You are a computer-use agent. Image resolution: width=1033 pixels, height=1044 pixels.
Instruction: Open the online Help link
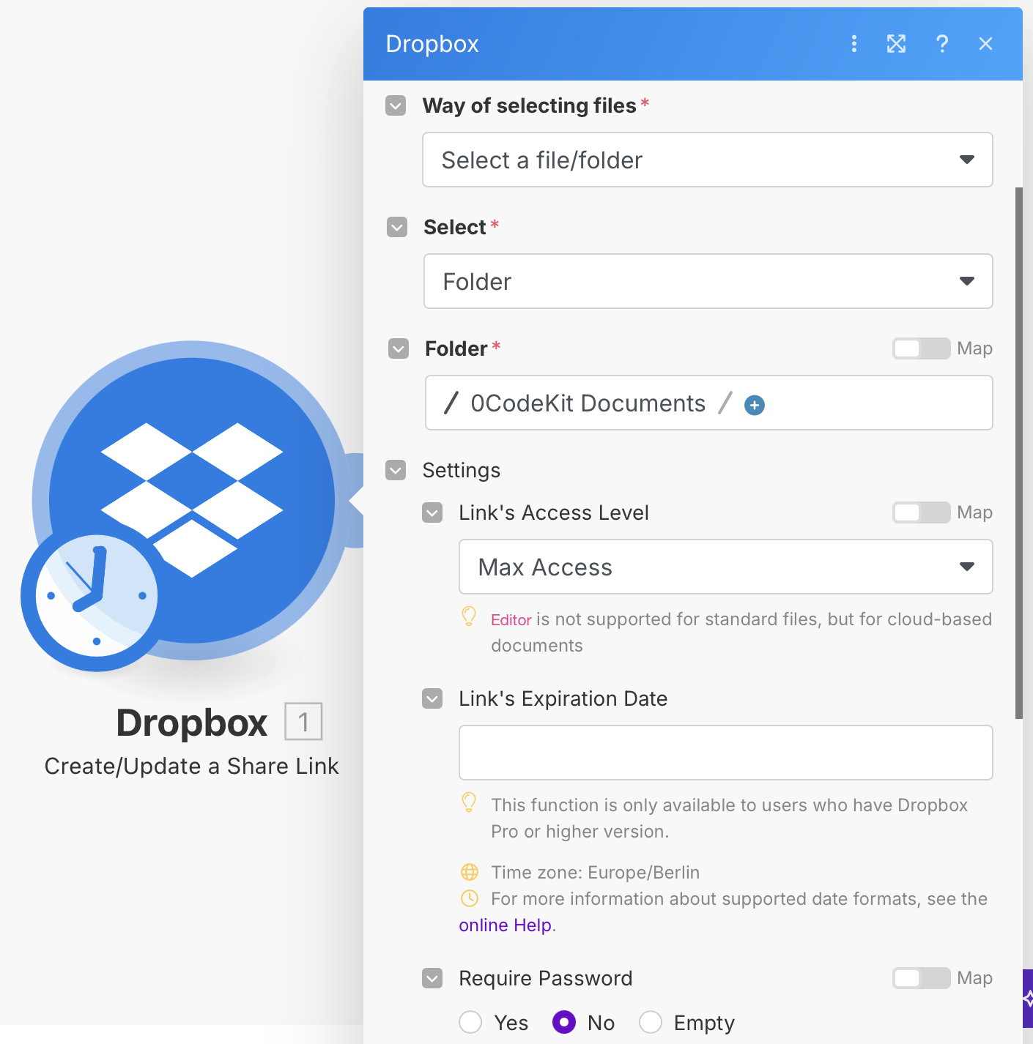(x=505, y=925)
